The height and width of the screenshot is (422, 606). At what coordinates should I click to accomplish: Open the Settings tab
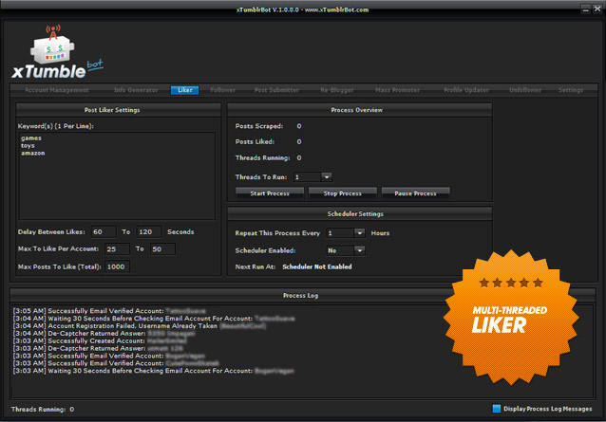[x=571, y=90]
